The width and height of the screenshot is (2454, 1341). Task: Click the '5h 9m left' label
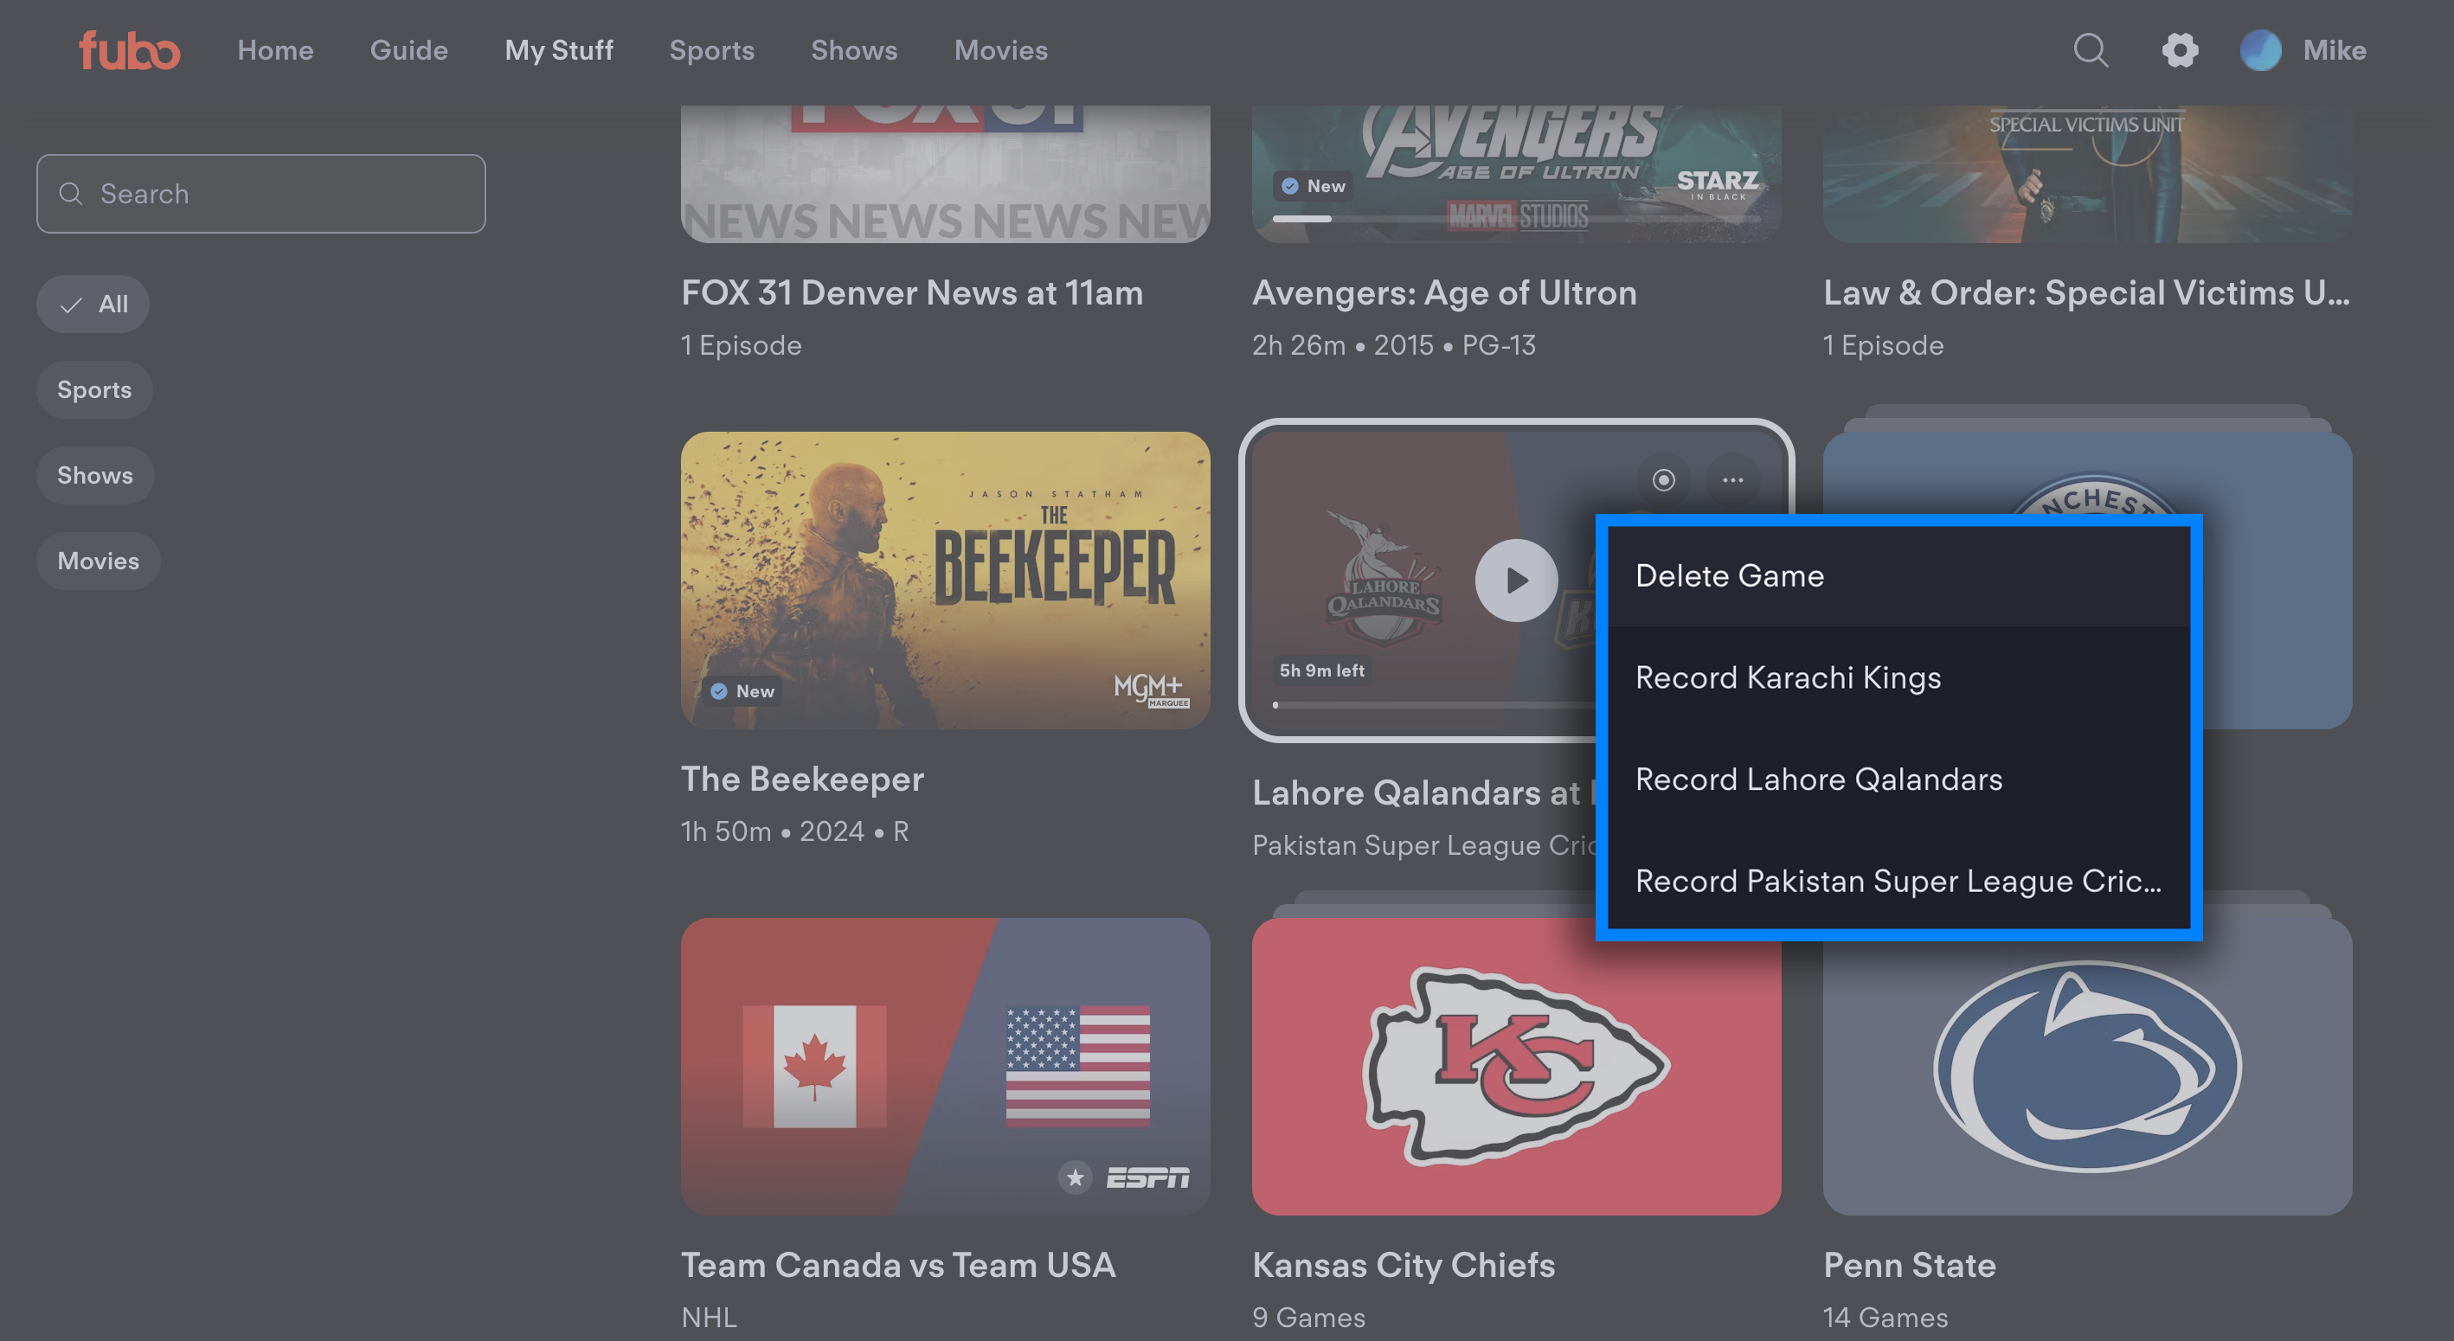(x=1321, y=670)
